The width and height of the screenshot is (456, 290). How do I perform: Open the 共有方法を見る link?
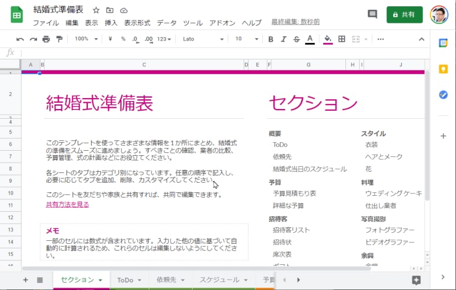pos(67,205)
